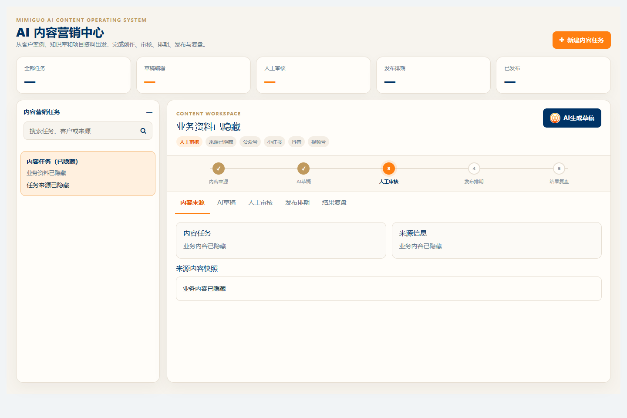
Task: Filter by 全部任务 card
Action: (74, 75)
